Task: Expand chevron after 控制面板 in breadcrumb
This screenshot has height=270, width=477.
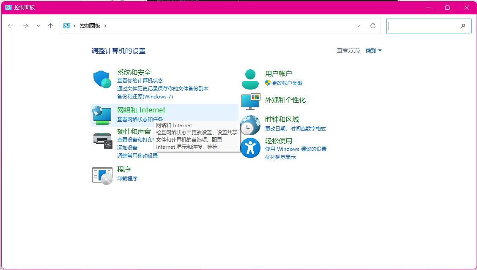Action: pyautogui.click(x=105, y=26)
